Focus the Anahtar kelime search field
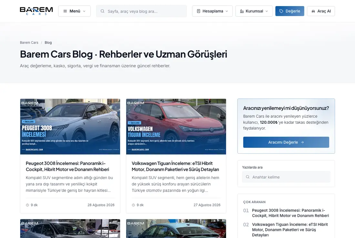The width and height of the screenshot is (355, 238). [x=286, y=177]
